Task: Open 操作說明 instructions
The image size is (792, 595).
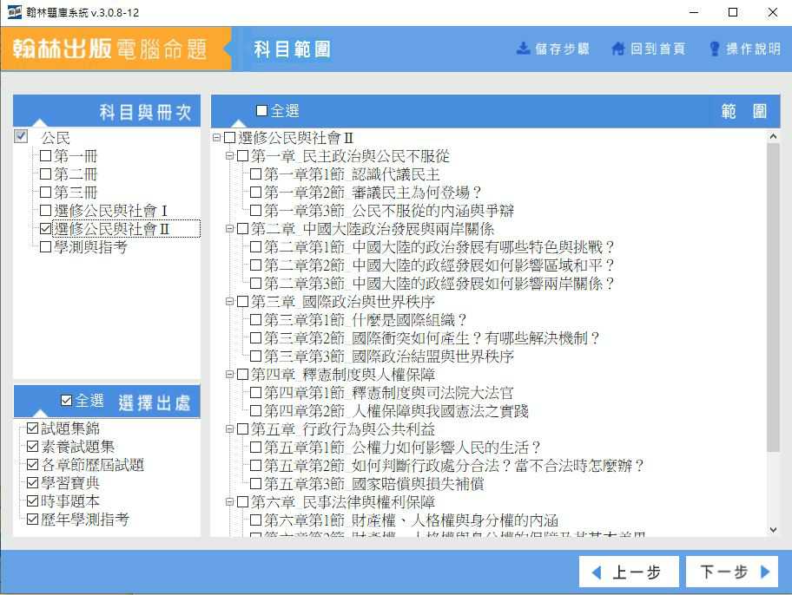Action: tap(745, 49)
